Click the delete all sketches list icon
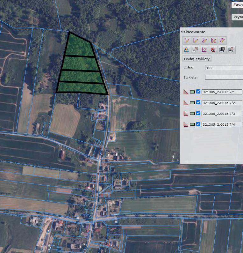Screen dimensions: 243x253 [x=231, y=50]
